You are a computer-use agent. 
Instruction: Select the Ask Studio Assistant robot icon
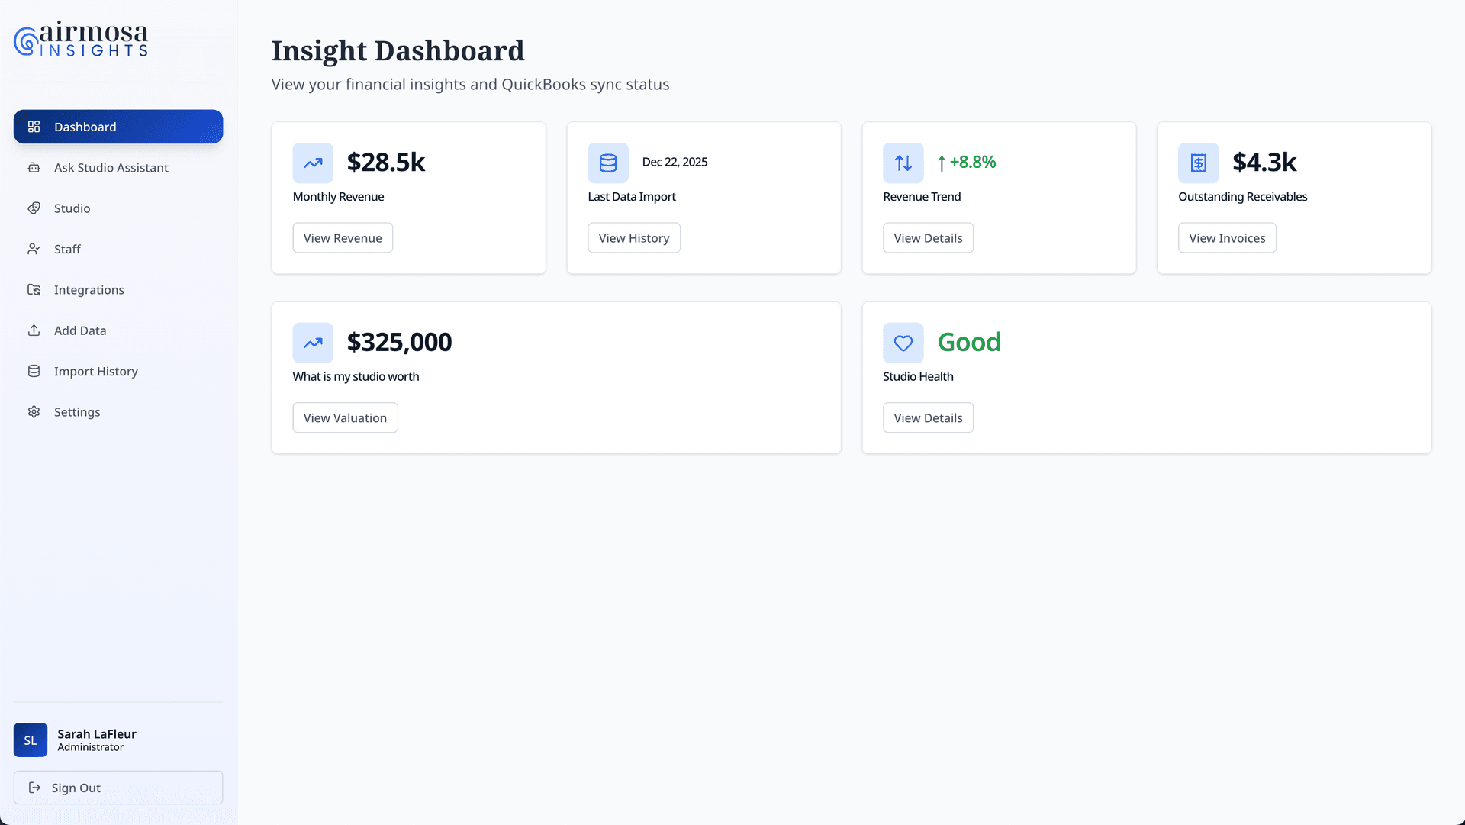click(34, 167)
